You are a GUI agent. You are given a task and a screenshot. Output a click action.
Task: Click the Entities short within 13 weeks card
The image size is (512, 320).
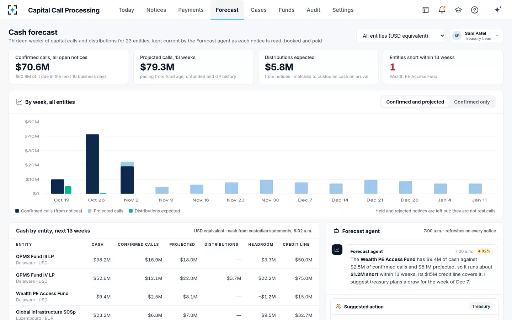click(x=443, y=67)
